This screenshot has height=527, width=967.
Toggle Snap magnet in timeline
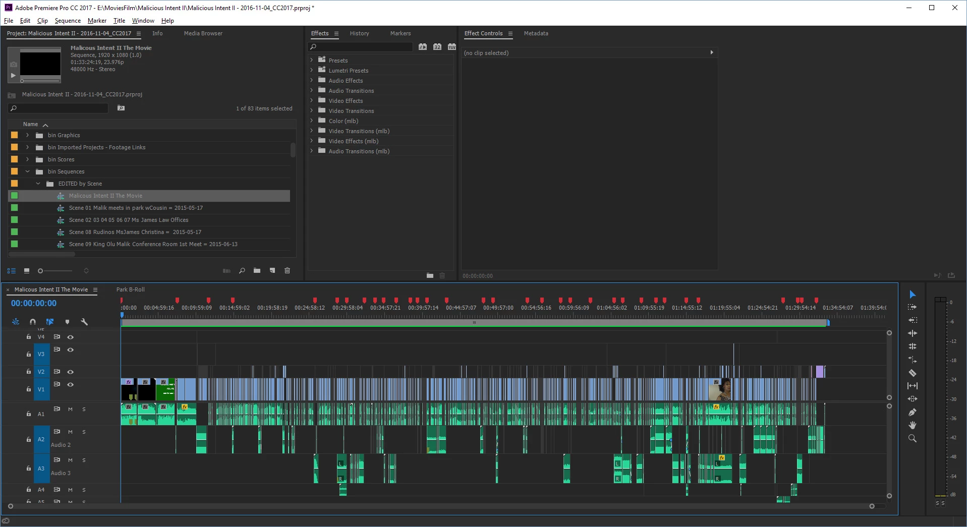pos(33,322)
